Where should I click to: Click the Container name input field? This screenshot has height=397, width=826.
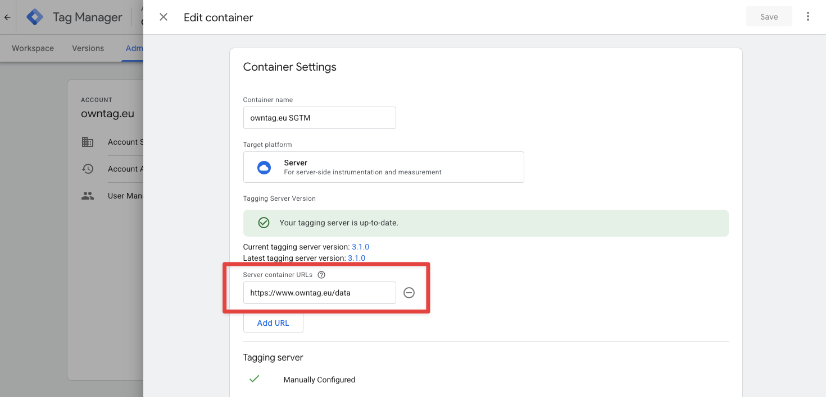pyautogui.click(x=319, y=118)
